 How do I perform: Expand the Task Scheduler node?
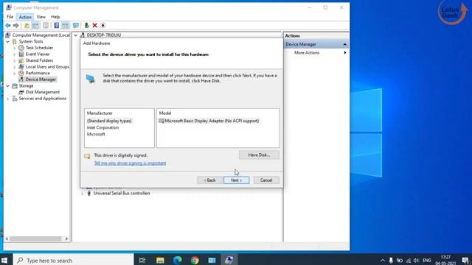tap(15, 48)
